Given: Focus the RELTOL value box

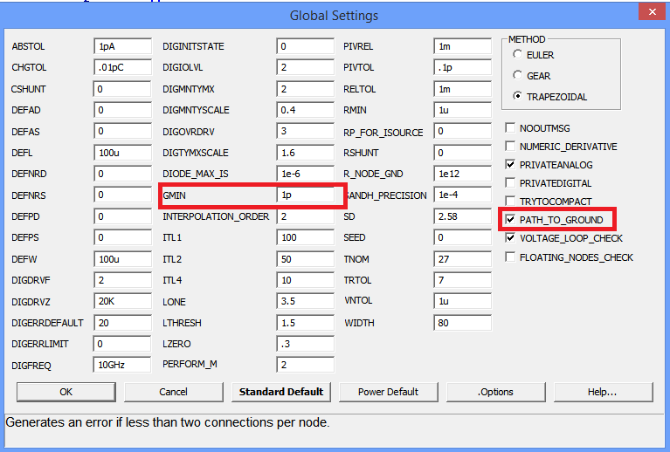Looking at the screenshot, I should coord(461,89).
